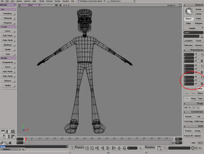Select the Translate tool t icon

[x=202, y=77]
